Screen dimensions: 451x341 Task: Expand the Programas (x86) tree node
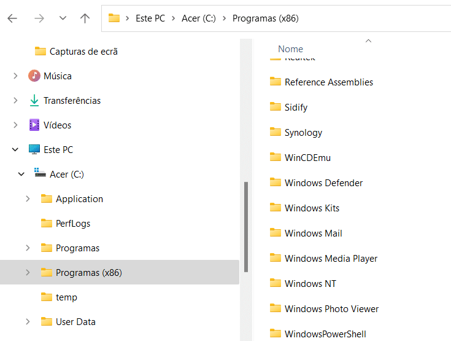pyautogui.click(x=28, y=272)
